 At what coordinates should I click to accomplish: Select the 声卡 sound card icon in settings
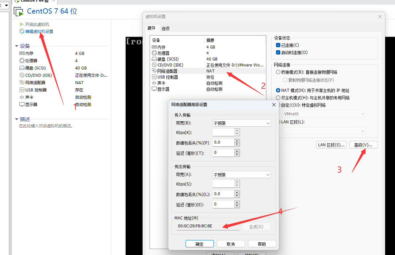154,83
